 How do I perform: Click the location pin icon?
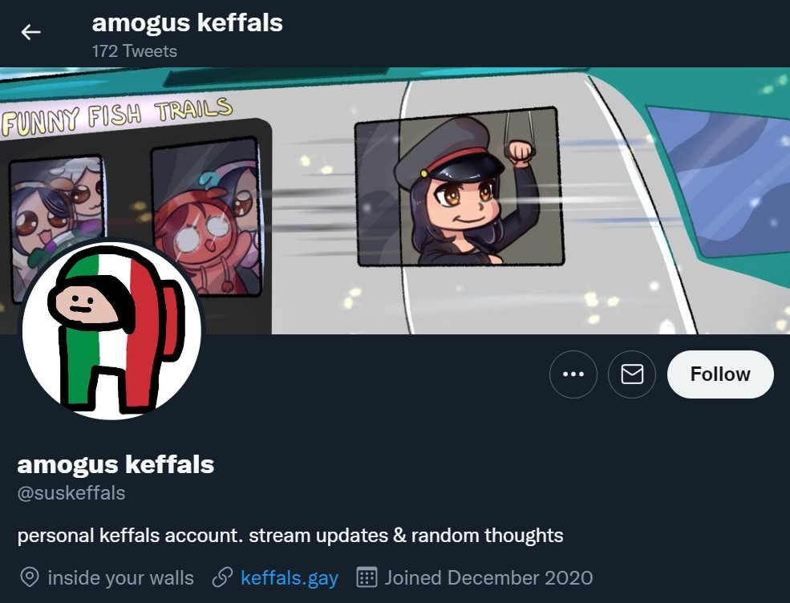(x=30, y=577)
